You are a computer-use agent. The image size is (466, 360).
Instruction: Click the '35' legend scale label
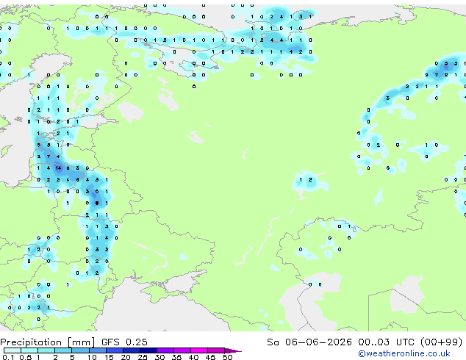point(176,357)
